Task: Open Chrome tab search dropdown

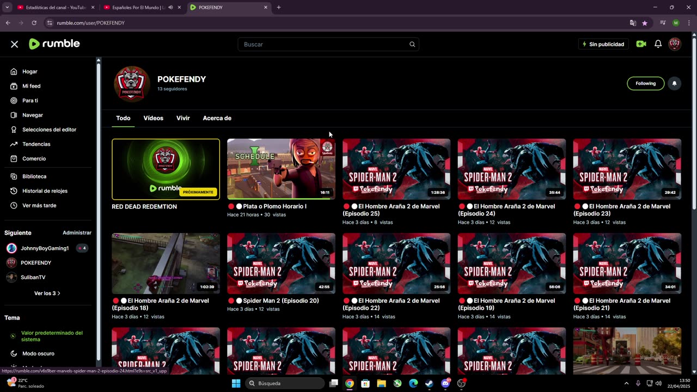Action: (x=7, y=8)
